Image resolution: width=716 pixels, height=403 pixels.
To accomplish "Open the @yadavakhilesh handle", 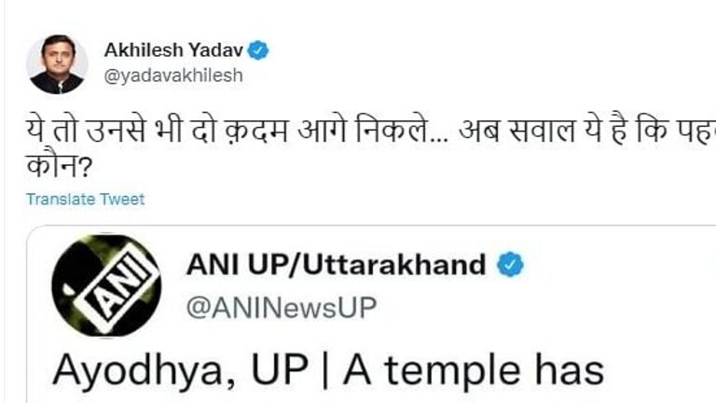I will point(172,76).
